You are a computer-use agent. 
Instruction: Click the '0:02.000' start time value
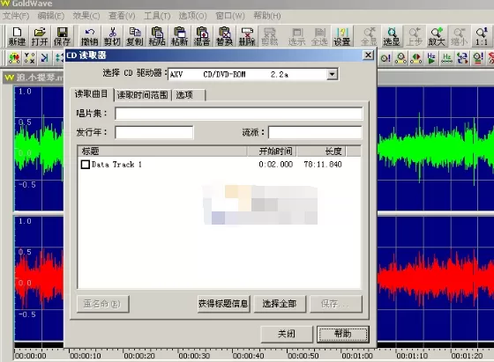(x=275, y=165)
